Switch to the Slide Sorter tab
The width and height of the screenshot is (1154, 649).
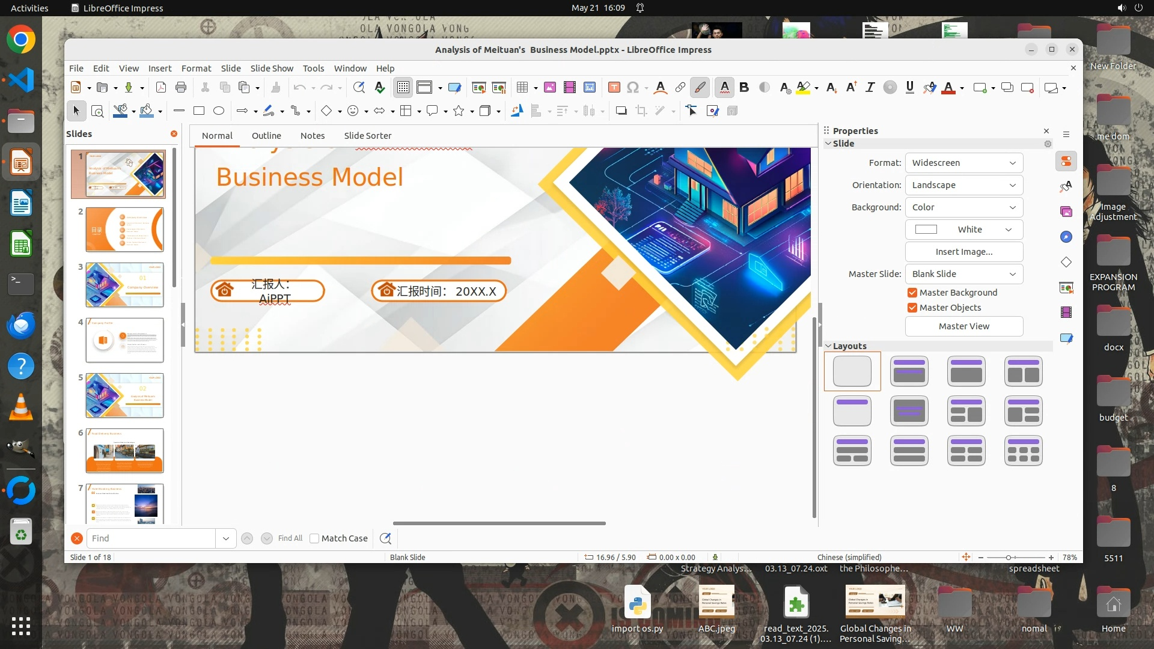[367, 136]
